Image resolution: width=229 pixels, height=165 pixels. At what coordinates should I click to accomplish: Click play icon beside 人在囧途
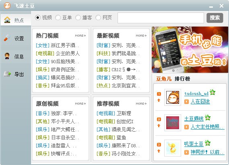[x=186, y=101]
